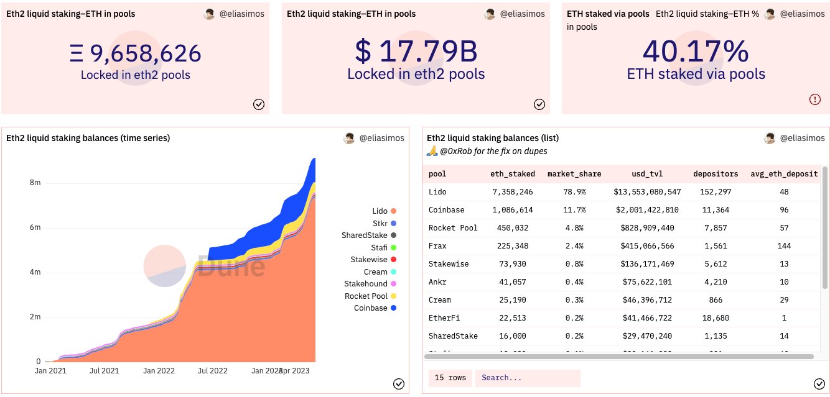Click the table's vertical scrollbar

(825, 229)
